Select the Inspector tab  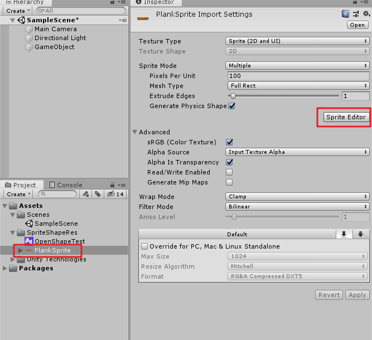pos(155,2)
